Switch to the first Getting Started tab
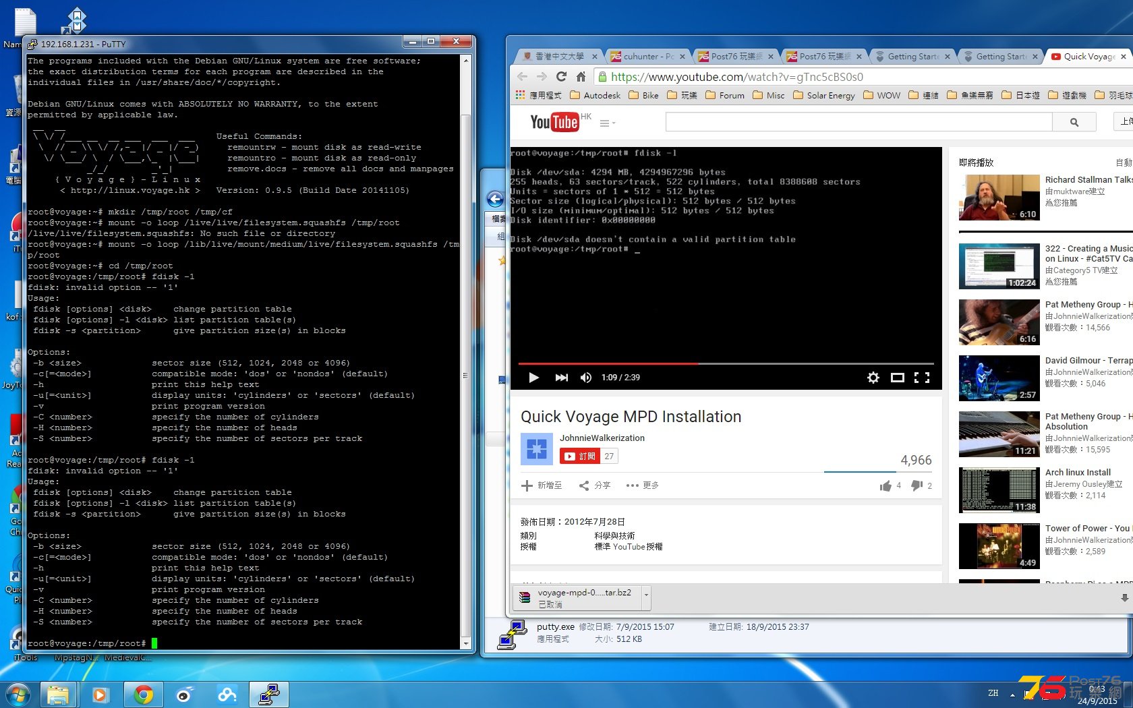Image resolution: width=1133 pixels, height=708 pixels. (913, 57)
